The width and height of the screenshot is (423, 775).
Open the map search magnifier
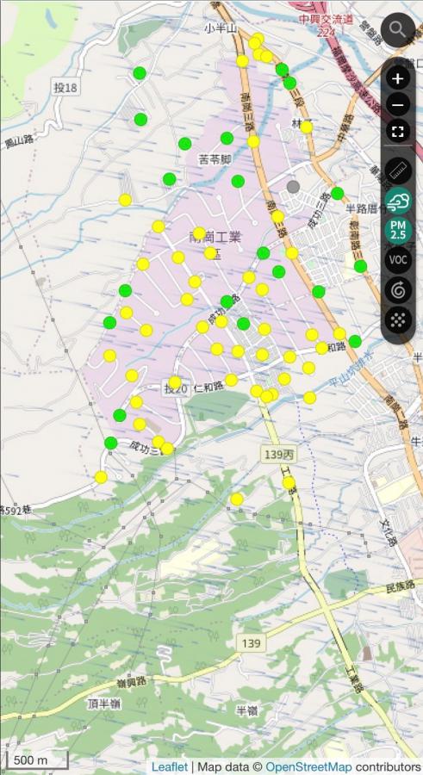pos(398,29)
